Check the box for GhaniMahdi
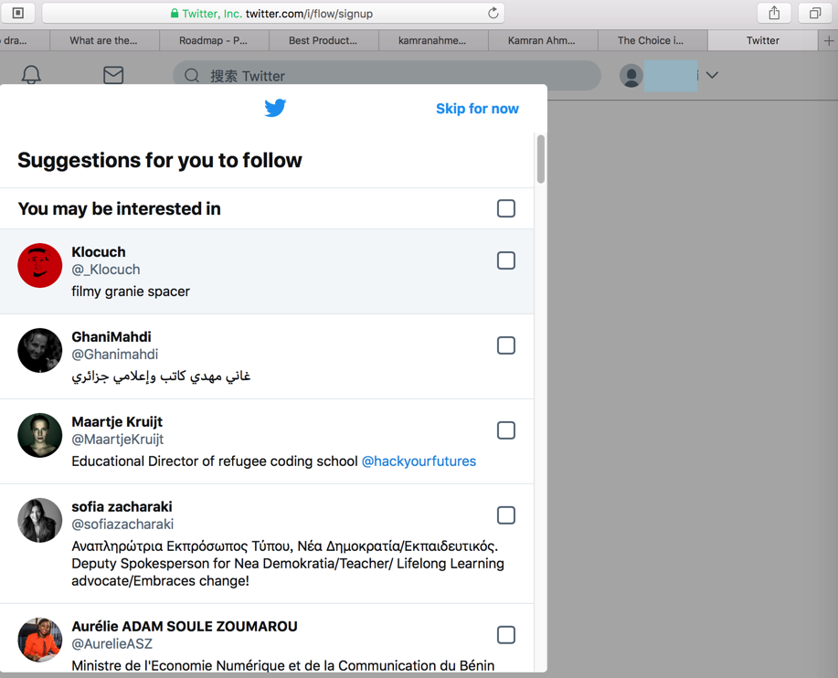The width and height of the screenshot is (838, 678). click(506, 345)
